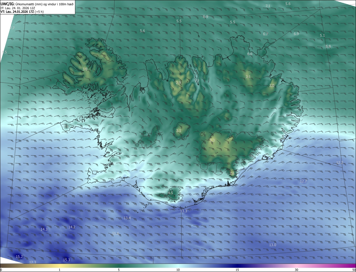
Task: Click the 6.6 value label
Action: [250, 54]
